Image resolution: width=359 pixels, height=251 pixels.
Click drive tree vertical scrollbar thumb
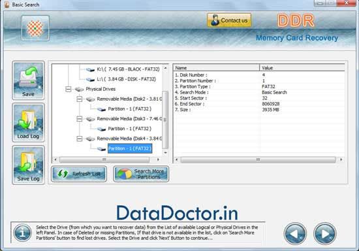click(165, 120)
